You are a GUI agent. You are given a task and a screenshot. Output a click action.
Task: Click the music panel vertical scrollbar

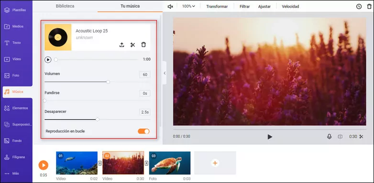(161, 71)
